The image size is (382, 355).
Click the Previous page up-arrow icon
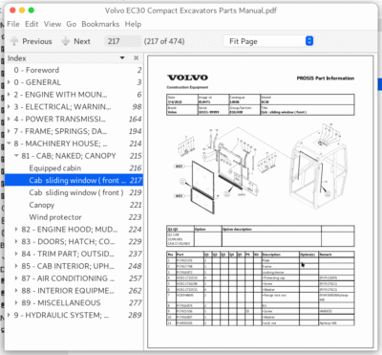(x=14, y=41)
